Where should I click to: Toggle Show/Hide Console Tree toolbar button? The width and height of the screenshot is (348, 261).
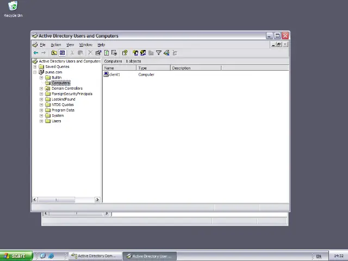coord(62,53)
